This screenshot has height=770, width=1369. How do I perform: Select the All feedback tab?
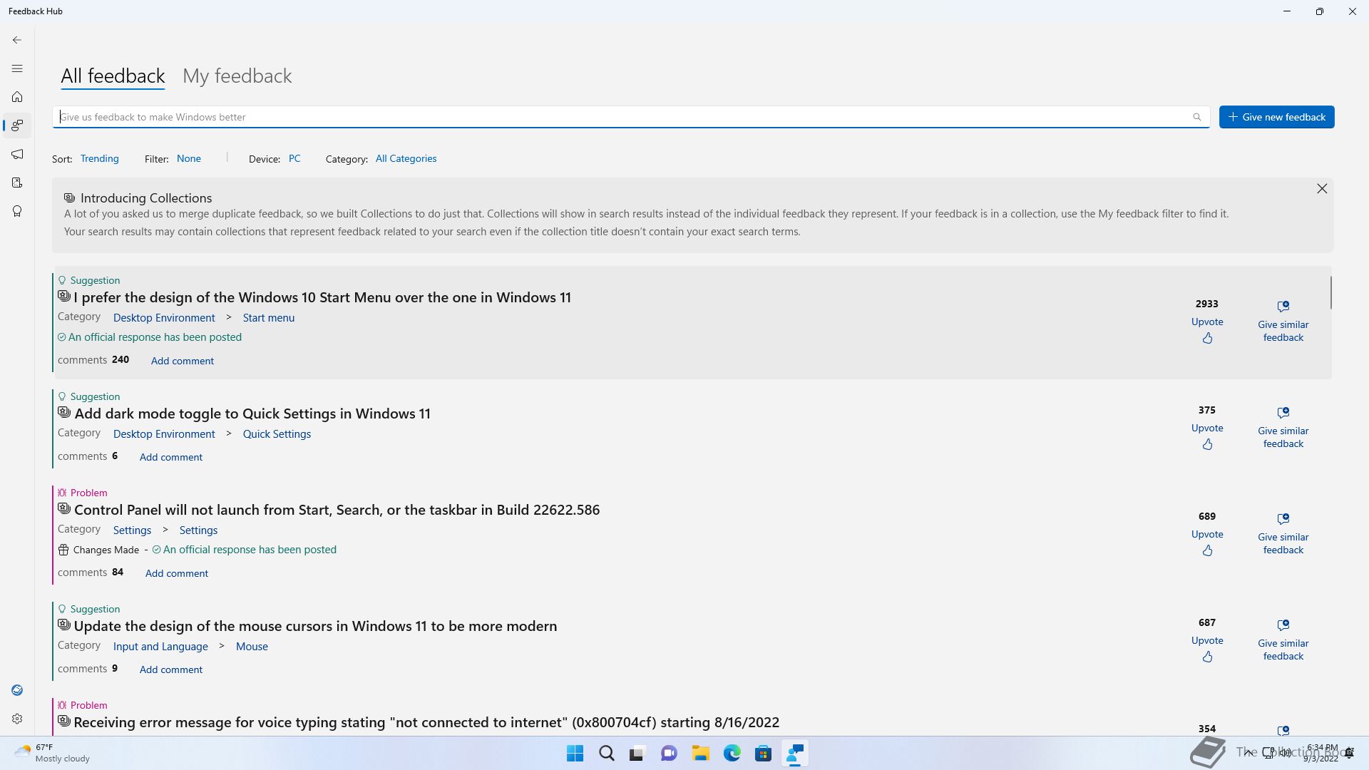coord(113,76)
